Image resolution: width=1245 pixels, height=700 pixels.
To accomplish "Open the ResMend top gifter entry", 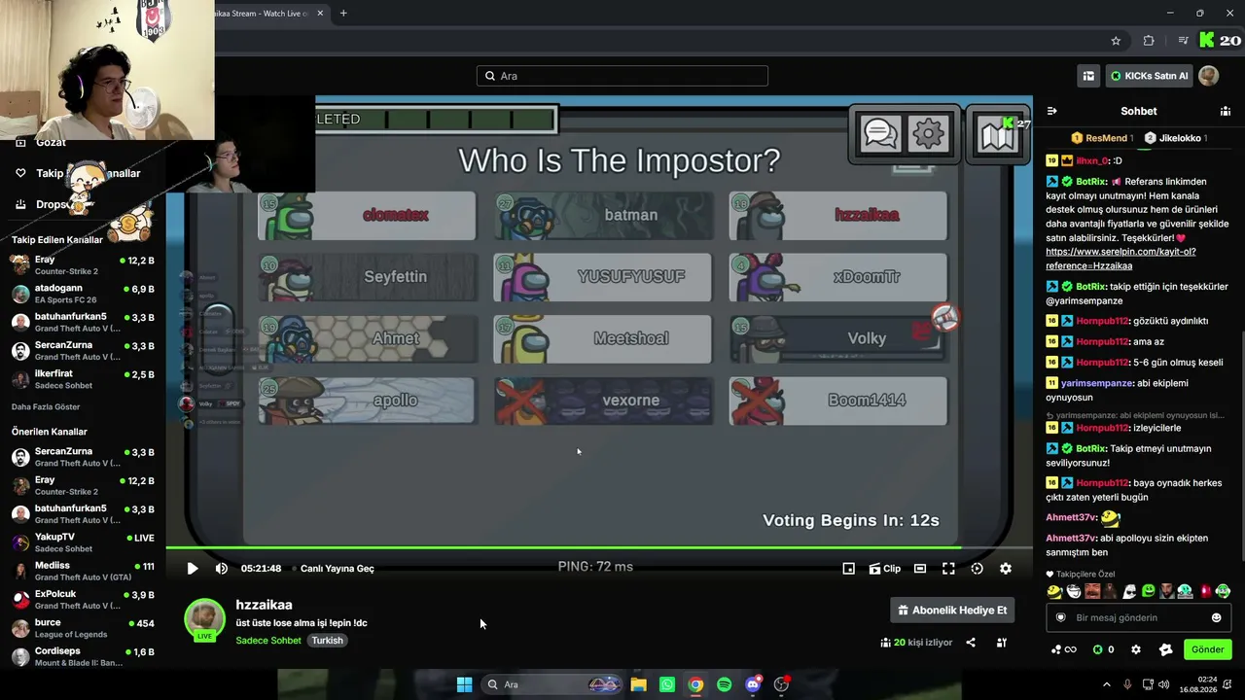I will 1102,138.
